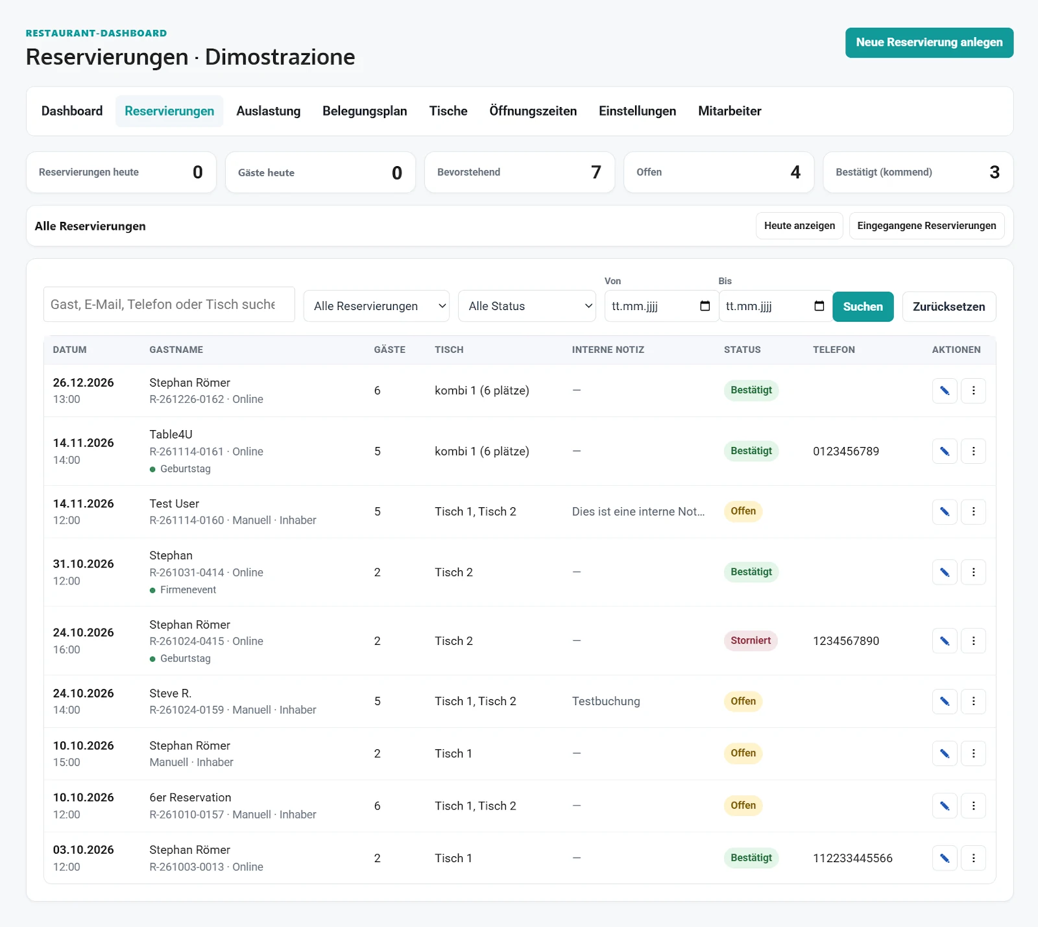Viewport: 1038px width, 927px height.
Task: Reset filters with Zurücksetzen
Action: coord(949,307)
